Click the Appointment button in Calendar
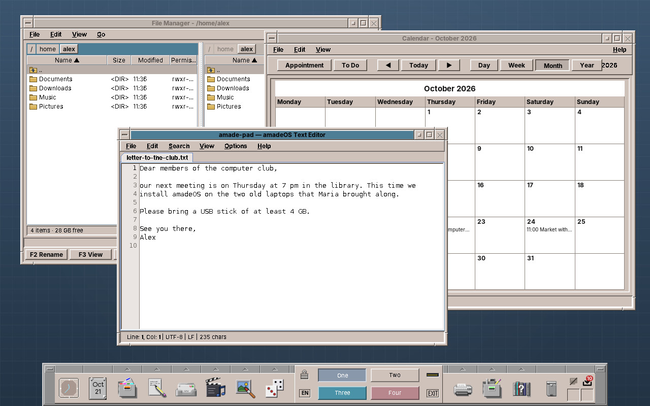Viewport: 650px width, 406px height. pyautogui.click(x=304, y=65)
